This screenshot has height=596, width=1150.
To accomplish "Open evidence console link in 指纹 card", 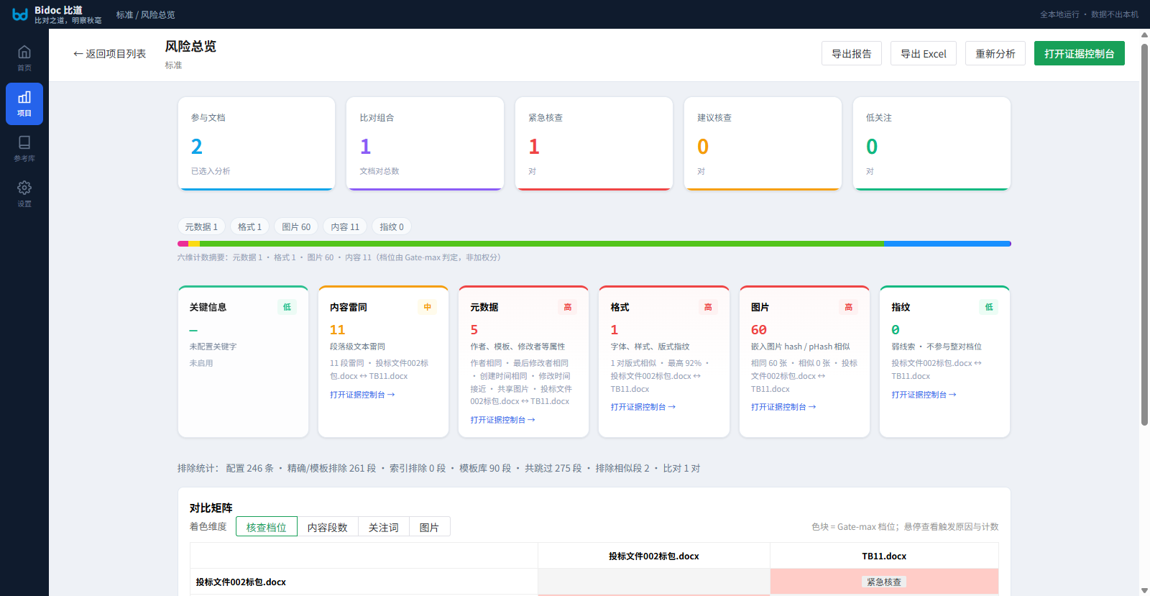I will 924,395.
